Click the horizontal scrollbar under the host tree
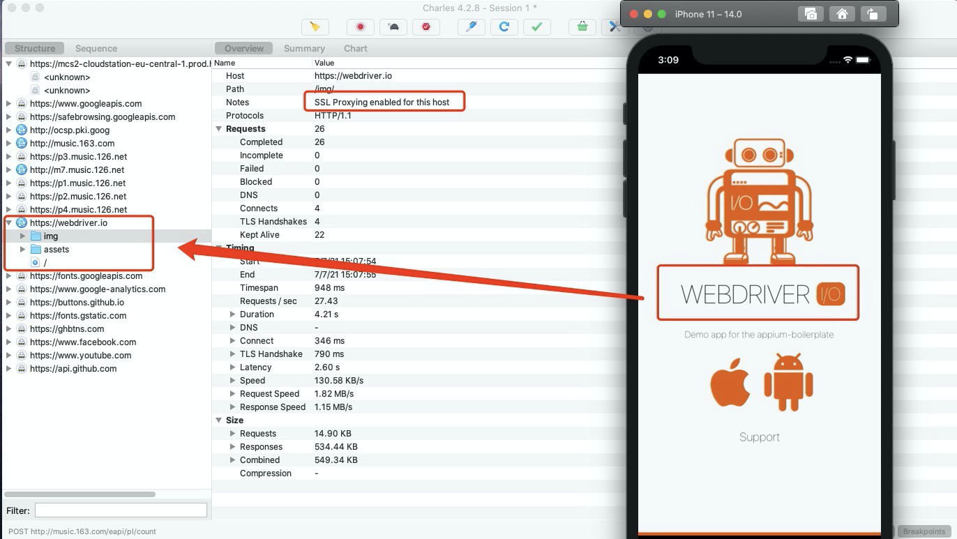The image size is (957, 539). click(x=80, y=494)
